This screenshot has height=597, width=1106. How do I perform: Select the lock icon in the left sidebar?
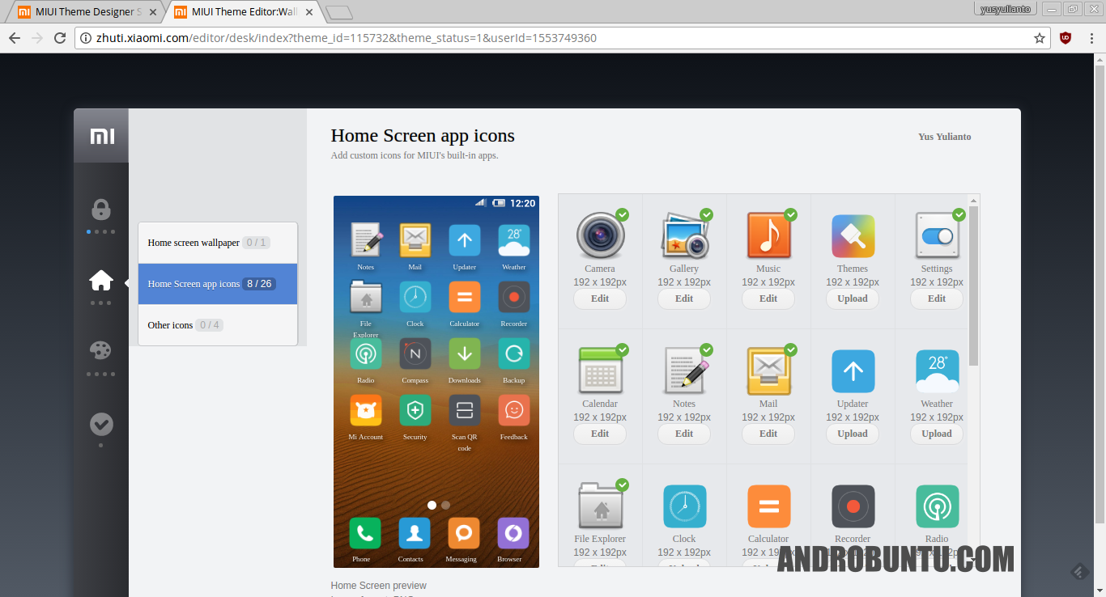[100, 208]
